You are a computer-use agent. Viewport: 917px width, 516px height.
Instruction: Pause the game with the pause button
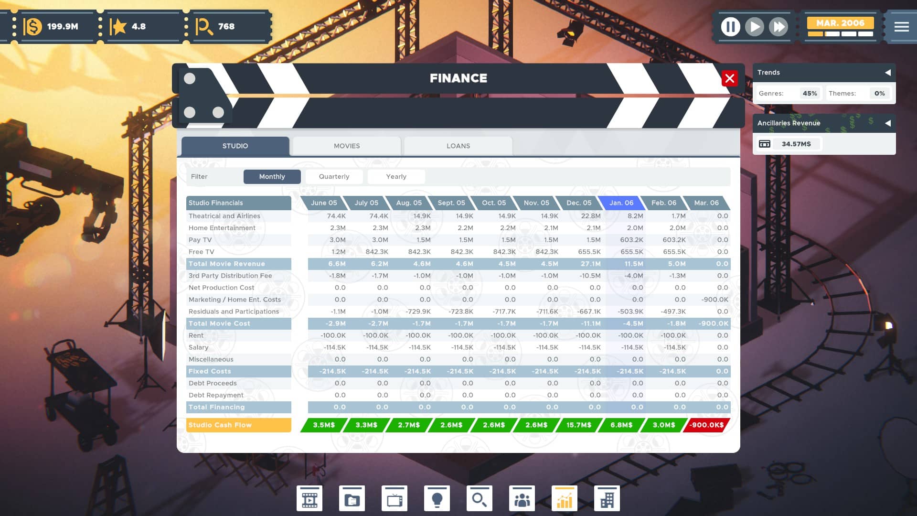[730, 27]
